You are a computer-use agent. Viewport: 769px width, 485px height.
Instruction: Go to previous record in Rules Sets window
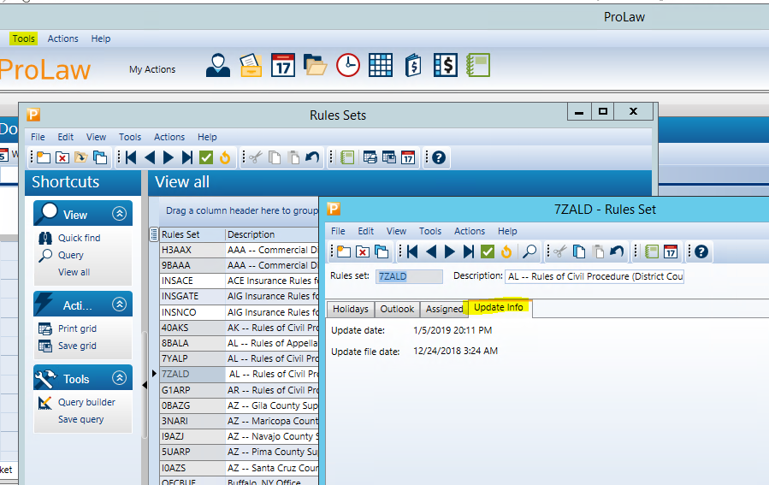pyautogui.click(x=150, y=157)
